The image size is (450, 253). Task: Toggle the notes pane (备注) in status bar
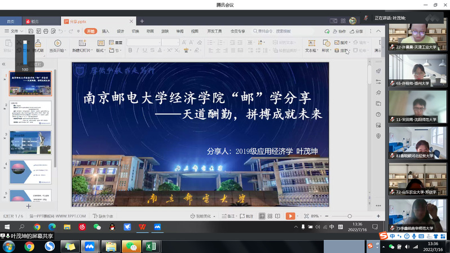(x=230, y=216)
